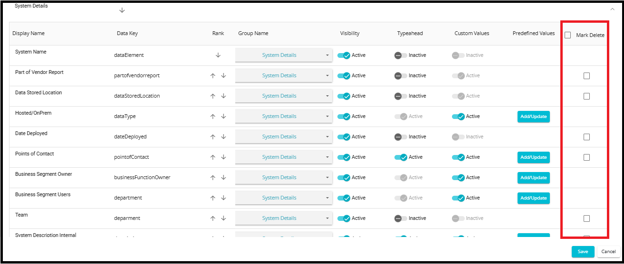Collapse the System Details section chevron
The height and width of the screenshot is (264, 624).
tap(612, 8)
